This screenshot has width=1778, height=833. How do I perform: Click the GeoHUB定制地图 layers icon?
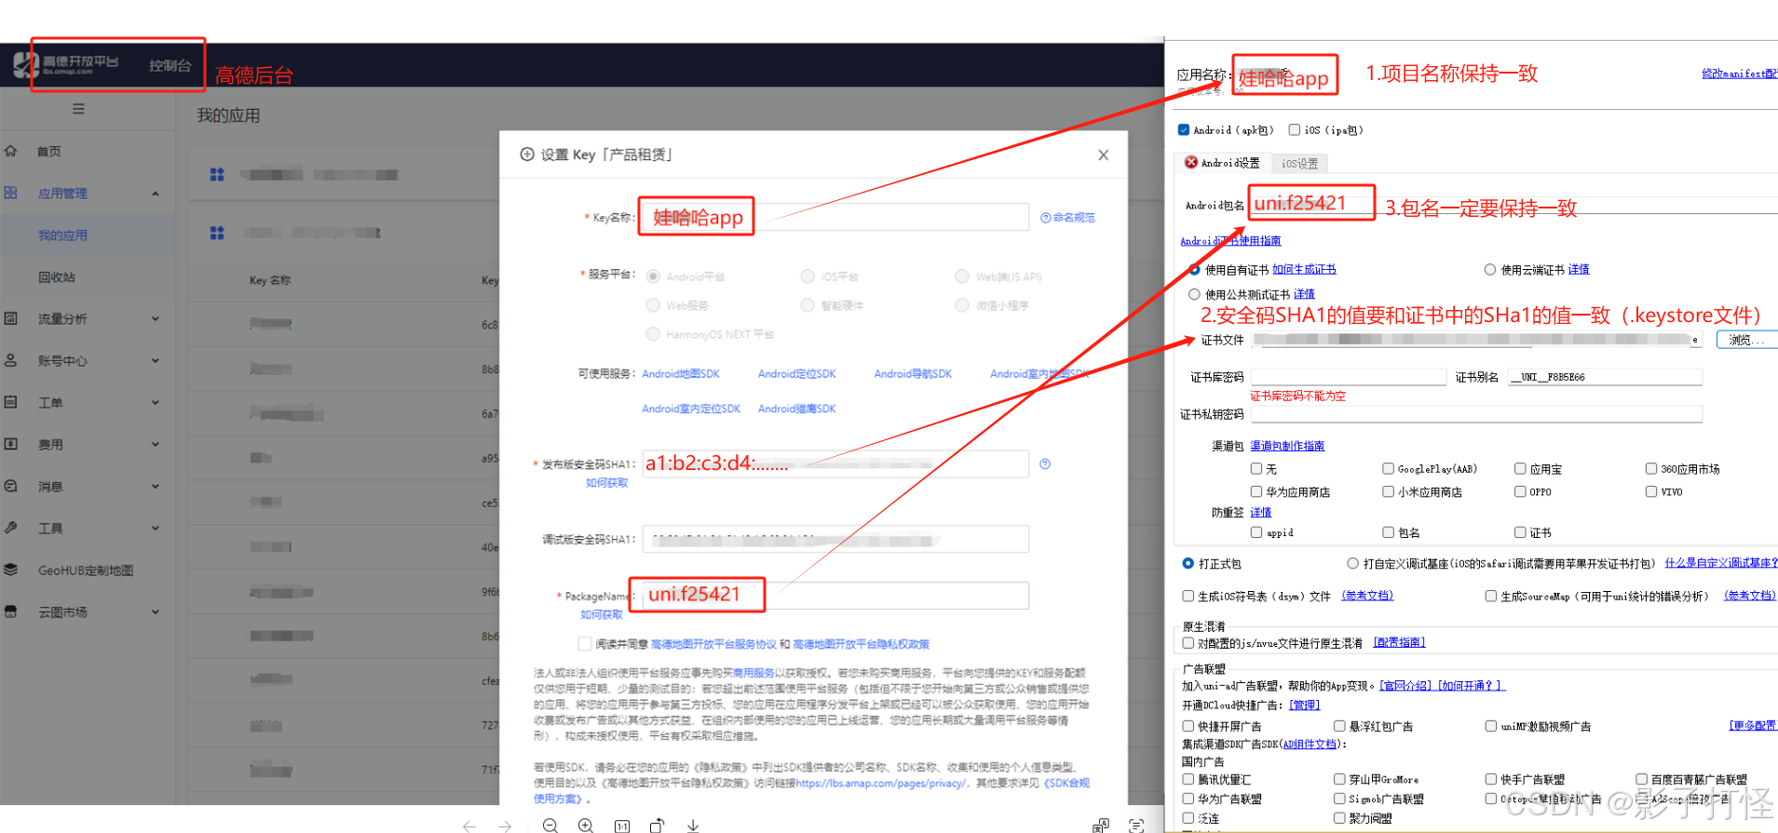click(11, 570)
